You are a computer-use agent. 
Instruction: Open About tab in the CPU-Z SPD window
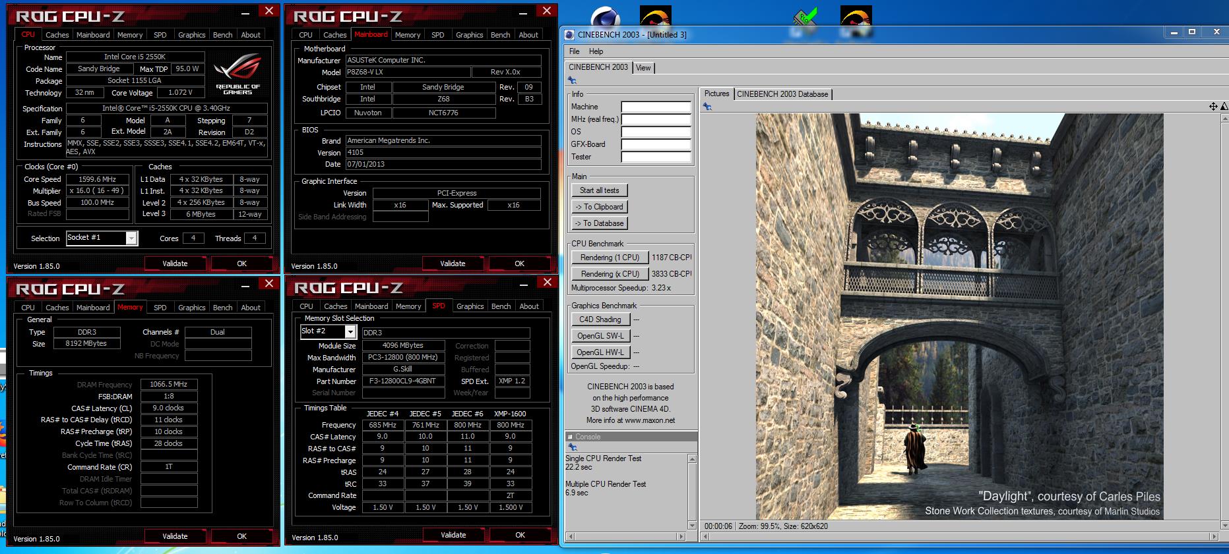529,306
